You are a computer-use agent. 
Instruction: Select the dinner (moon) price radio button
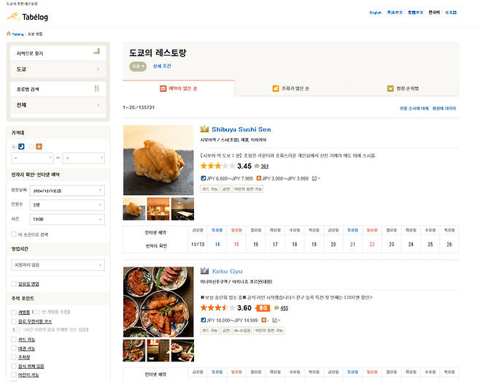pos(15,146)
